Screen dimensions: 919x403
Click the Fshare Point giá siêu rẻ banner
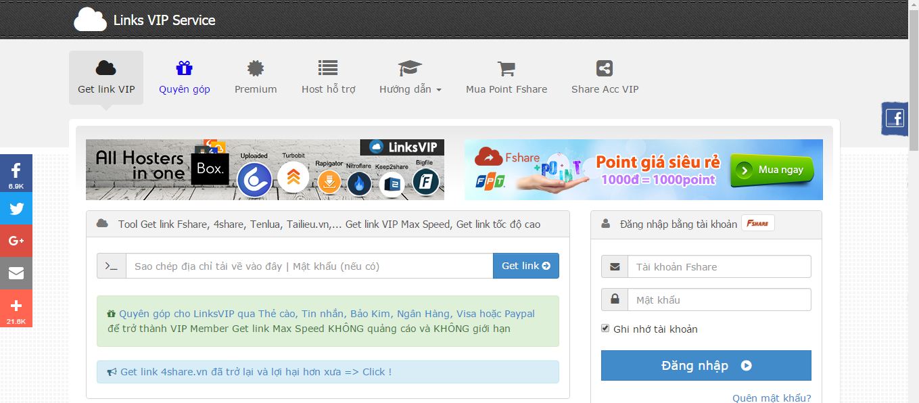643,170
